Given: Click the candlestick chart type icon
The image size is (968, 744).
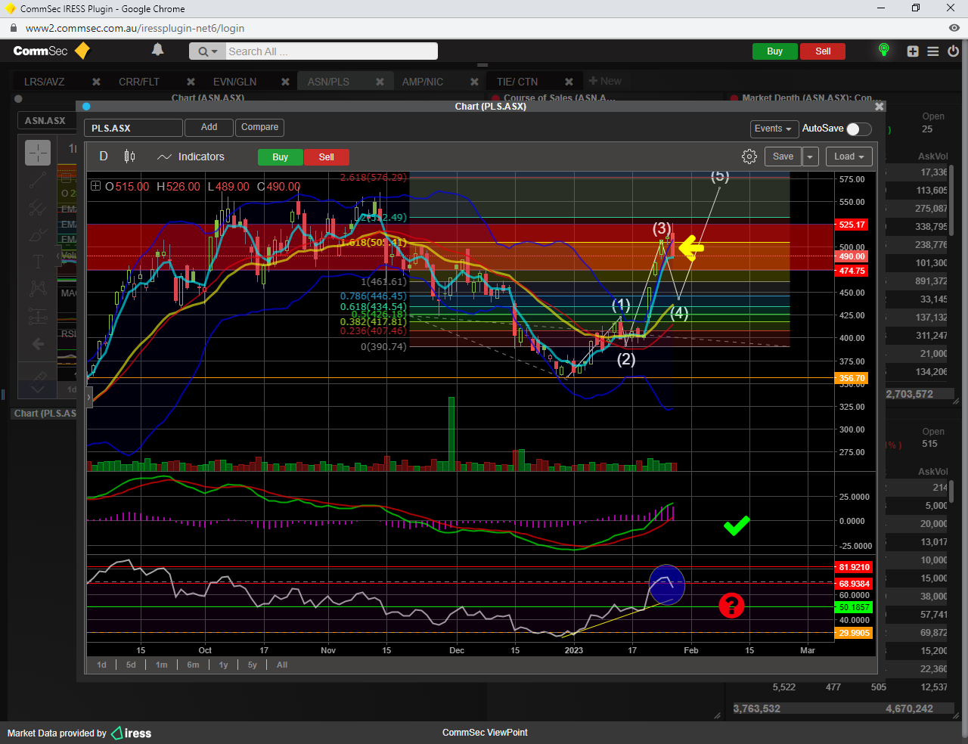Looking at the screenshot, I should [x=129, y=157].
